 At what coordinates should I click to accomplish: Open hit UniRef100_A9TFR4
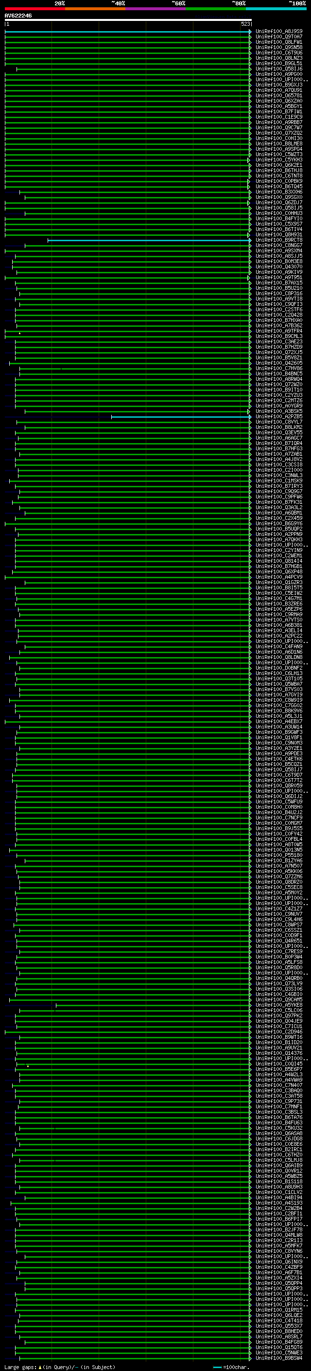279,332
